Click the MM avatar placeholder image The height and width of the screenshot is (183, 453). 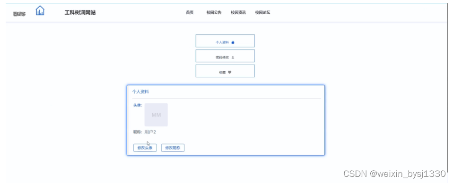tap(156, 115)
